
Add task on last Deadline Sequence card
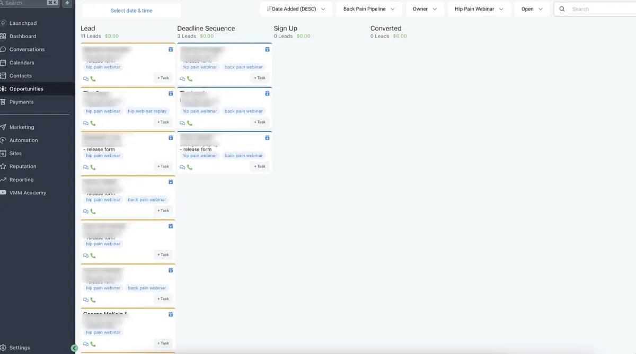point(260,166)
